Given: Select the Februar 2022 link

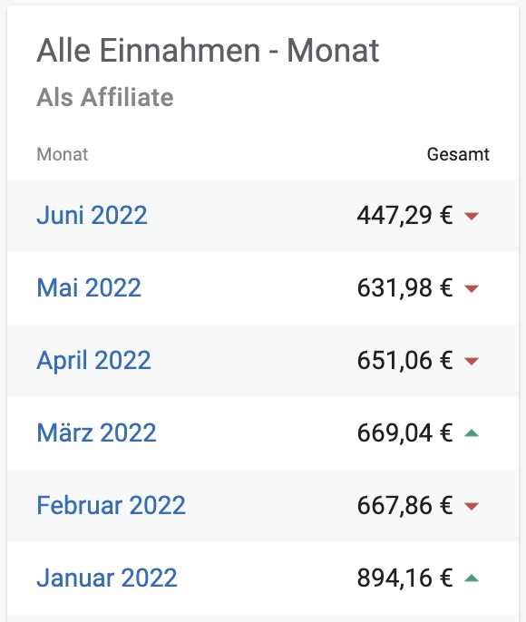Looking at the screenshot, I should pos(111,505).
